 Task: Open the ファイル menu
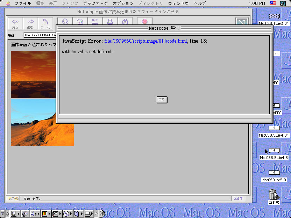pyautogui.click(x=23, y=3)
